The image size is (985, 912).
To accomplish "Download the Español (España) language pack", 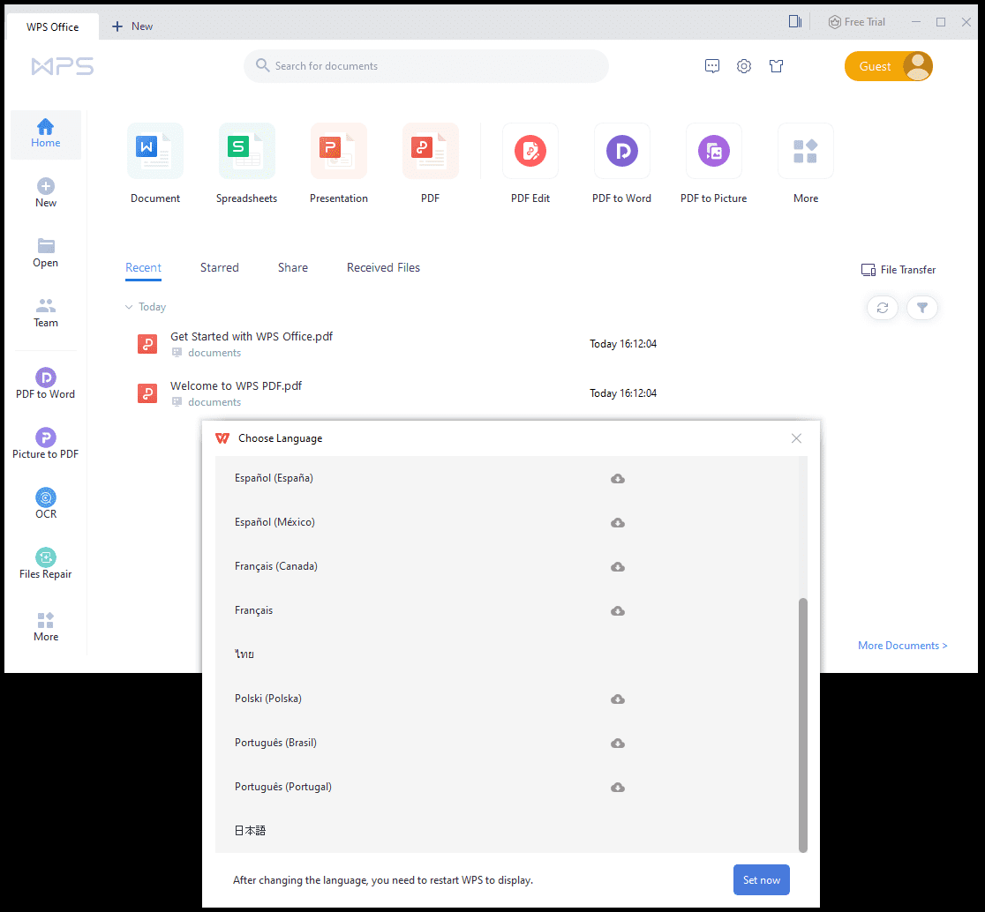I will (x=618, y=478).
